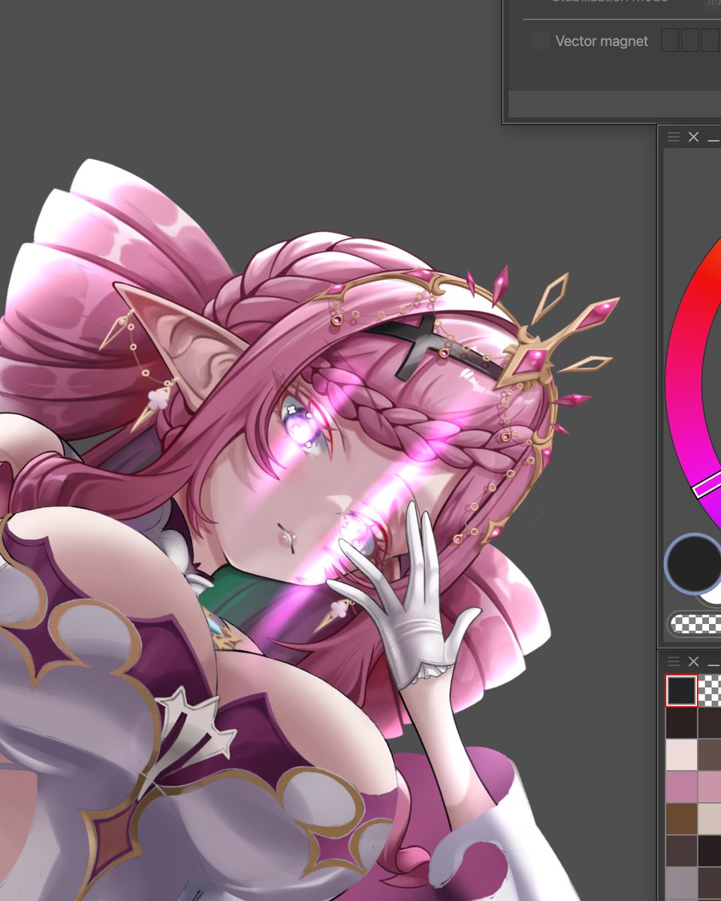Viewport: 721px width, 901px height.
Task: Close the color set panel
Action: (694, 662)
